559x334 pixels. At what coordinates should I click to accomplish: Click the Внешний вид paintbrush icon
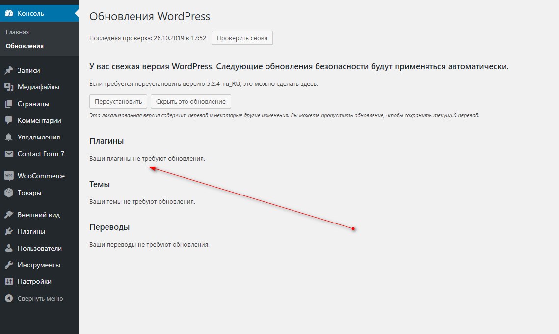pyautogui.click(x=9, y=215)
